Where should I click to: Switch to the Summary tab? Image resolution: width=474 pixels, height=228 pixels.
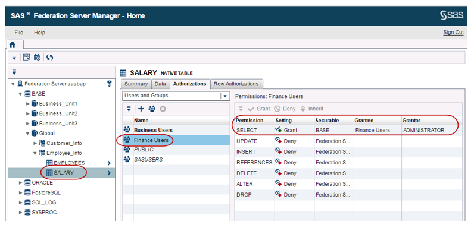point(136,84)
